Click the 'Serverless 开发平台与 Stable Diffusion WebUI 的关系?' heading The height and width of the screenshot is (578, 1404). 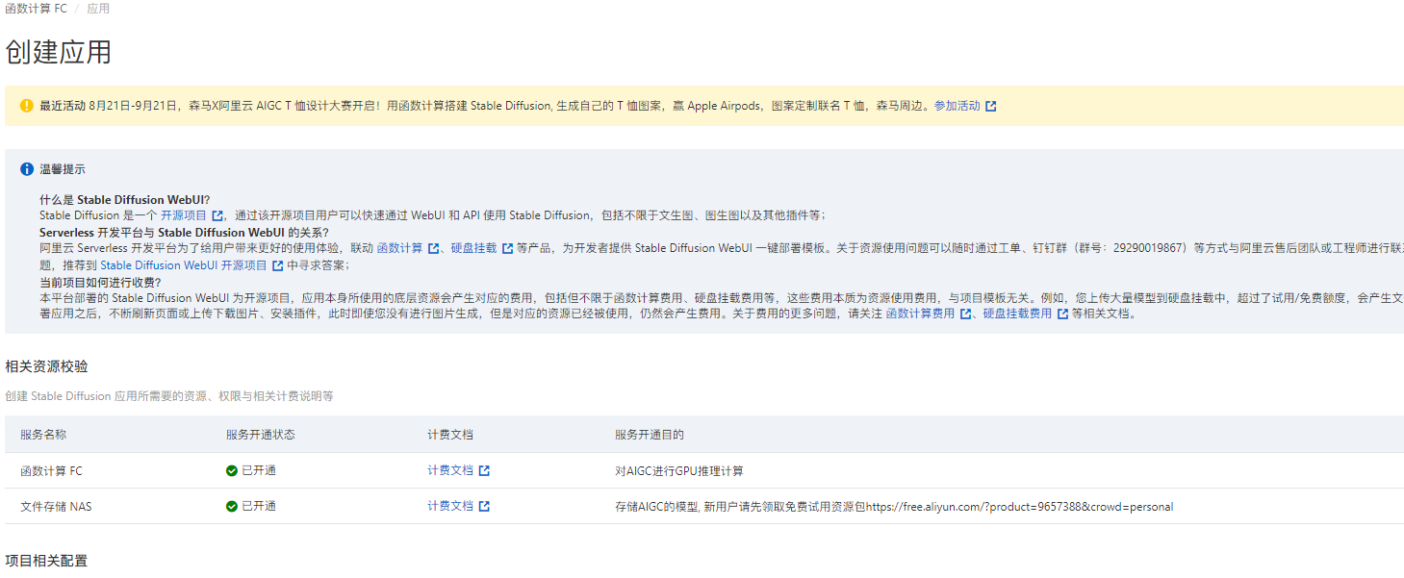[x=184, y=232]
